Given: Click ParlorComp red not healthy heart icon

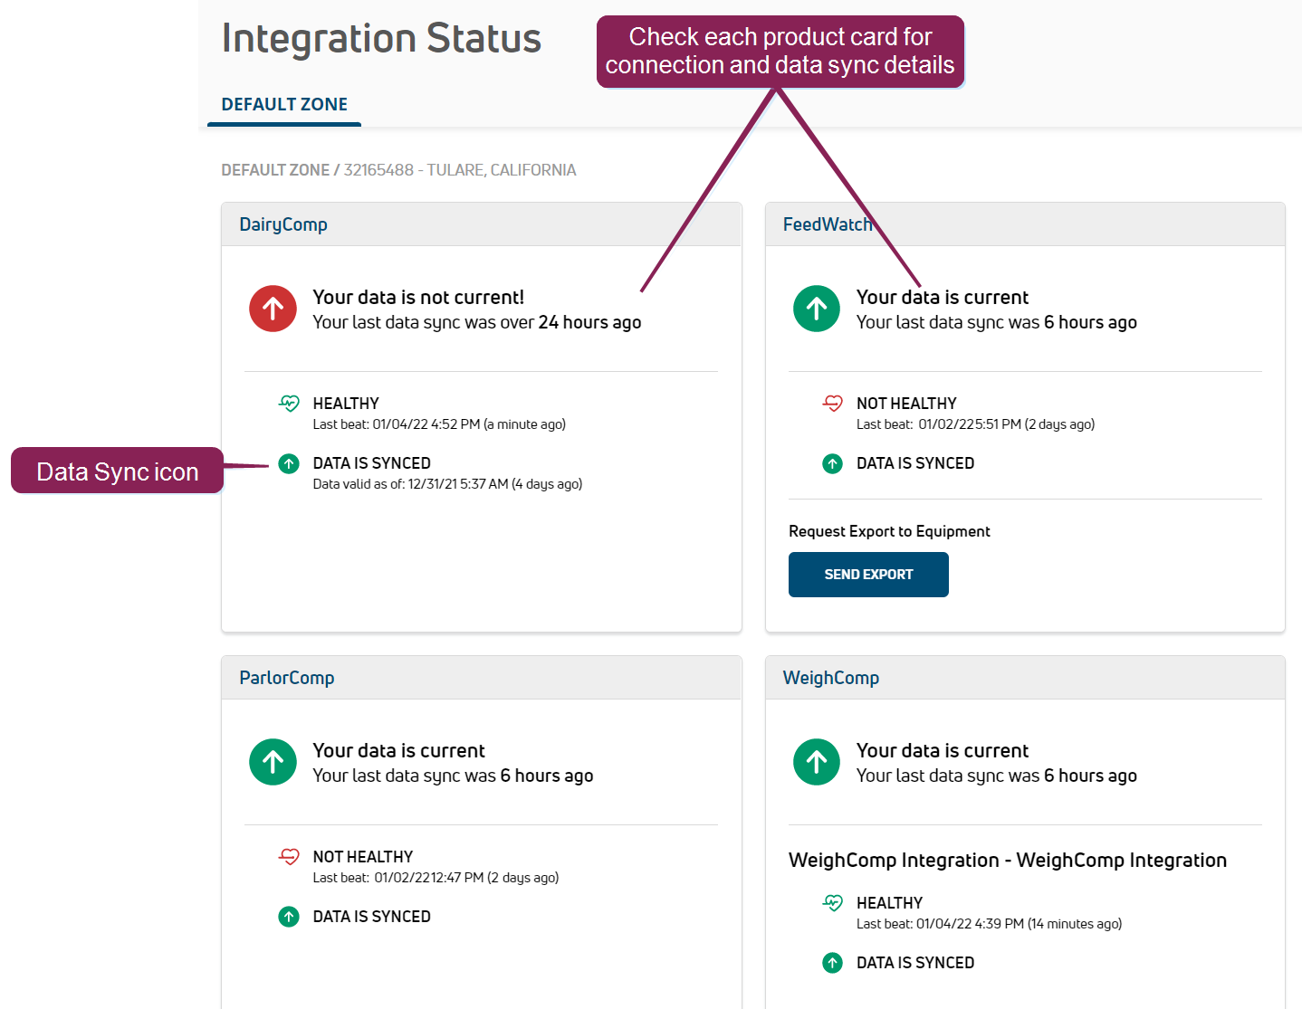Looking at the screenshot, I should click(x=289, y=857).
